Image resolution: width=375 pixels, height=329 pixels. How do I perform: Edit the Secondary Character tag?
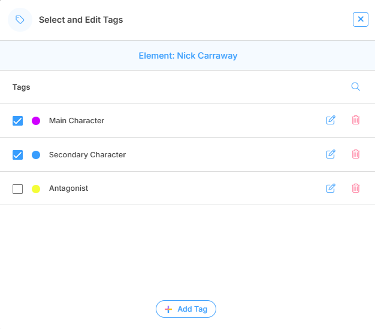[331, 154]
